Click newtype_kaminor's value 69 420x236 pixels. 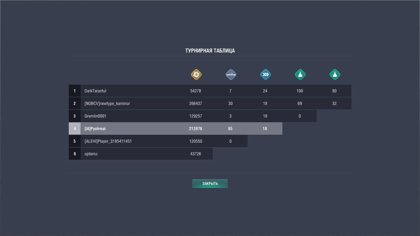300,104
